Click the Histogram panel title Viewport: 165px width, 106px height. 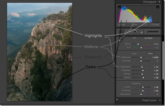tap(150, 2)
